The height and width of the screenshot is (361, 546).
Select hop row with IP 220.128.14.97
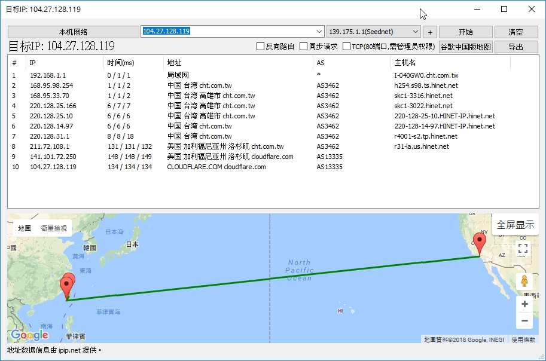273,126
